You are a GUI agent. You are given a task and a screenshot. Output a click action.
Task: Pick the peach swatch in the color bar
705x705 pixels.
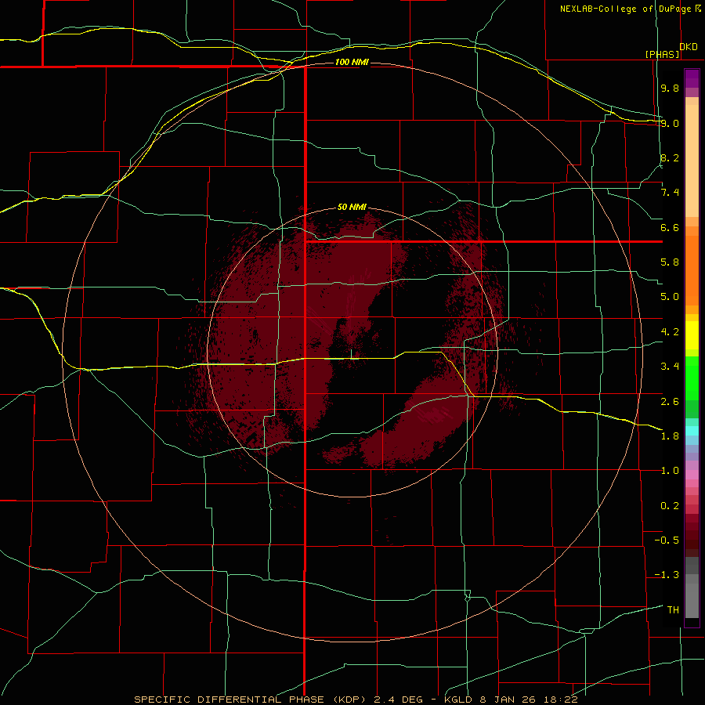pos(692,161)
